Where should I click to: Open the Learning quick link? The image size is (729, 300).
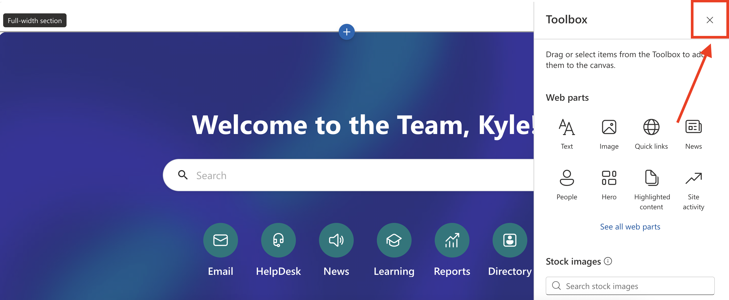[394, 240]
